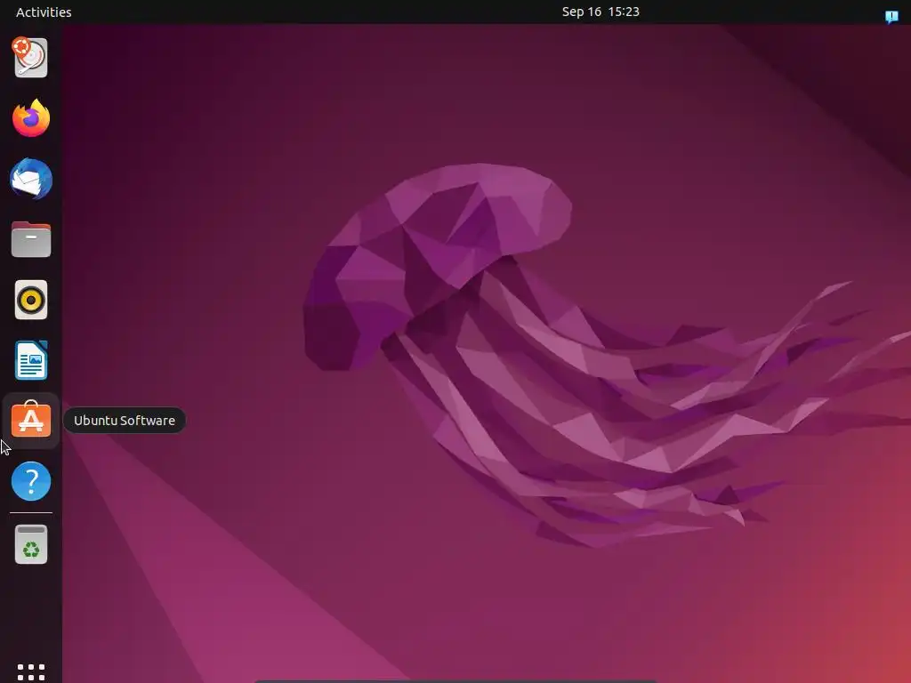Click the blue notification tray icon
This screenshot has height=683, width=911.
891,16
